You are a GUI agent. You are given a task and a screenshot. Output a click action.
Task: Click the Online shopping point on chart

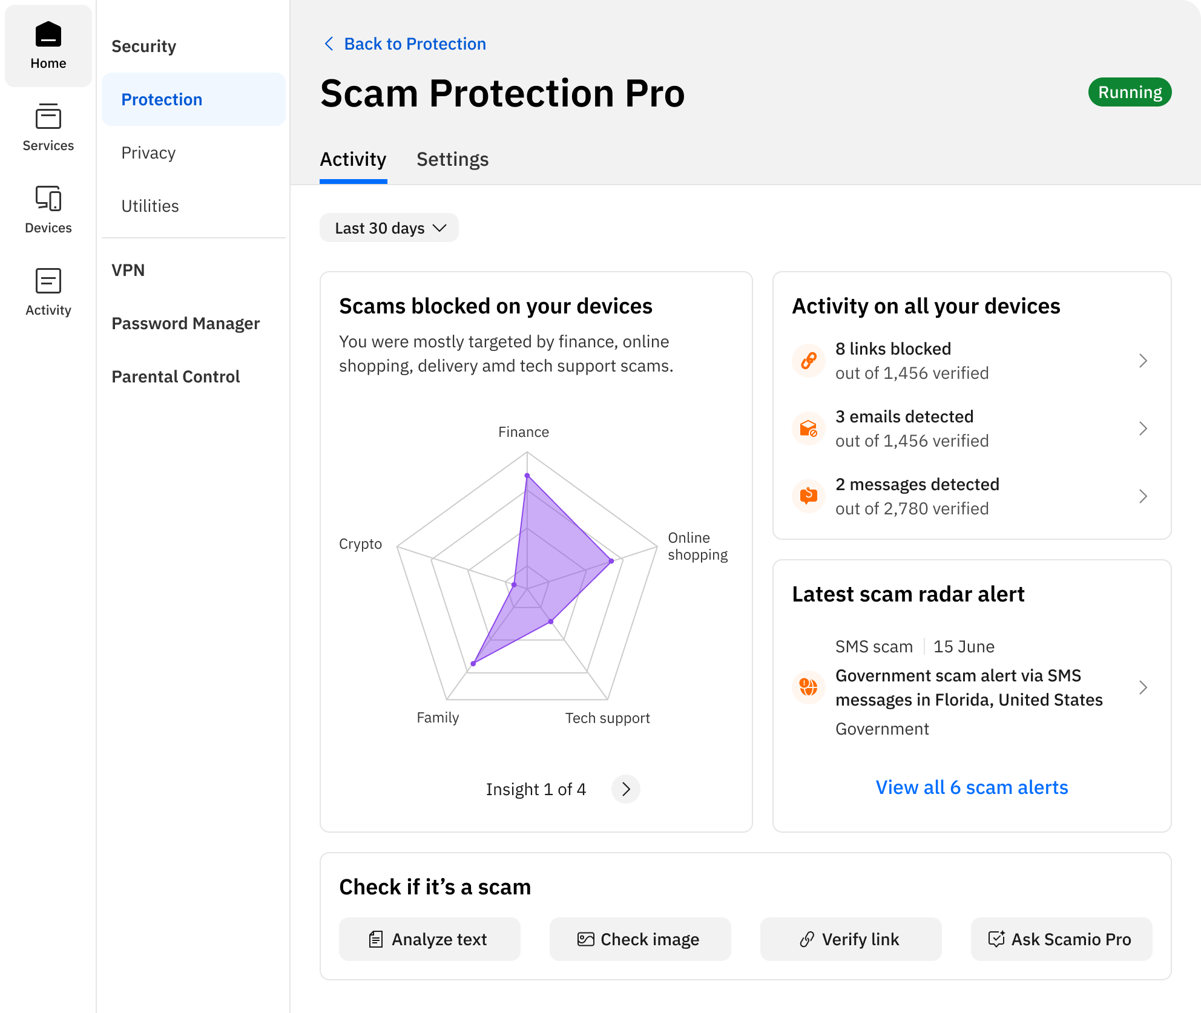coord(611,562)
